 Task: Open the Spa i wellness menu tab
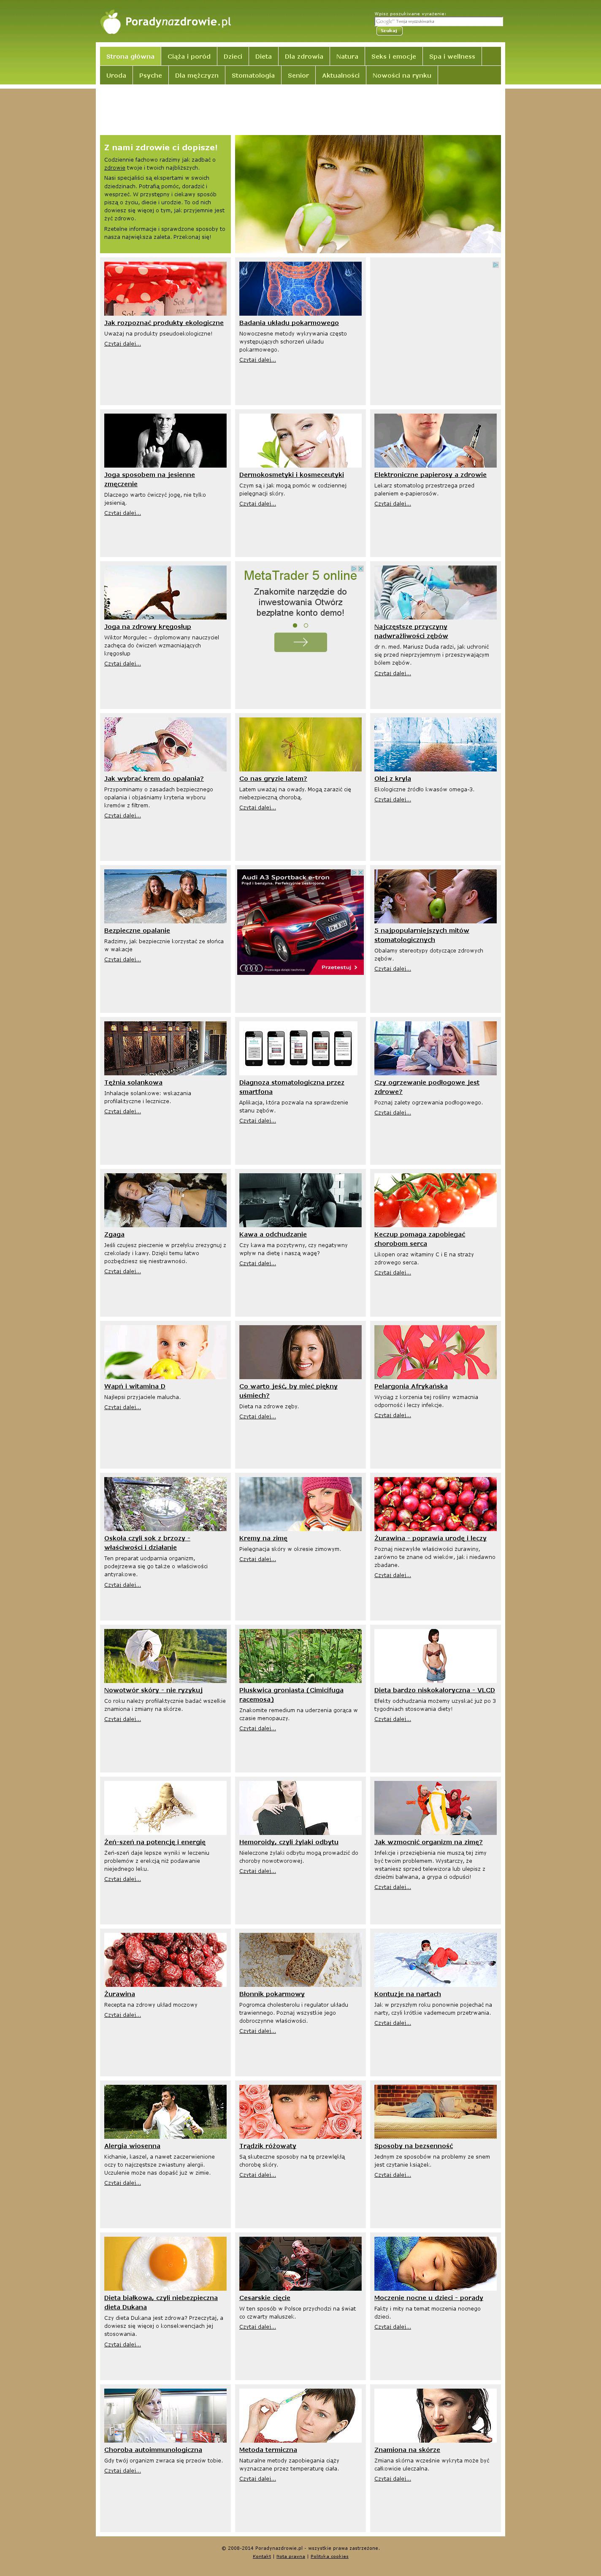click(452, 57)
